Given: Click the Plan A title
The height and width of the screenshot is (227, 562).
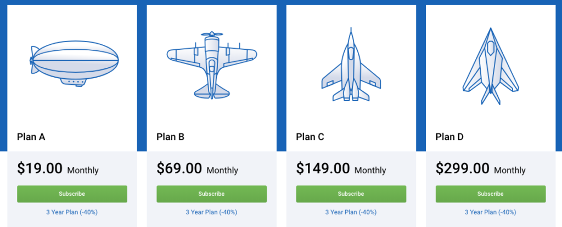Looking at the screenshot, I should click(x=31, y=137).
